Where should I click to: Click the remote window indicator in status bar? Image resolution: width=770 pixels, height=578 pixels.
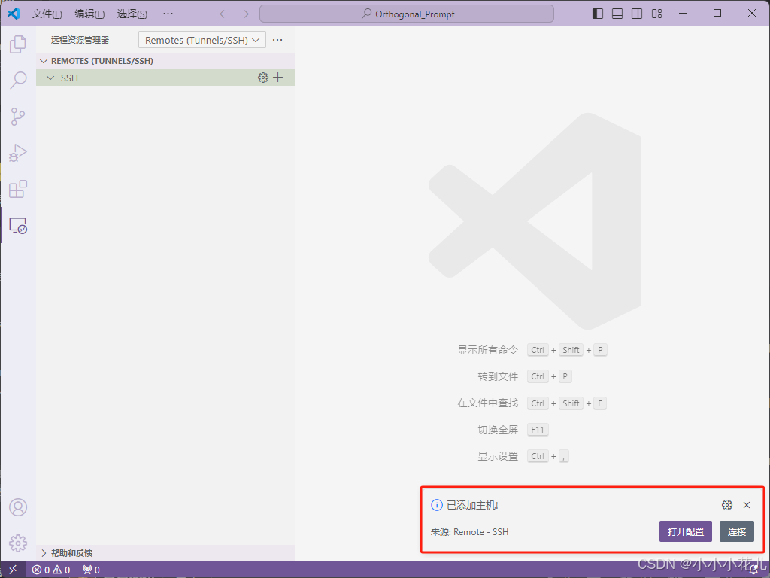point(13,570)
